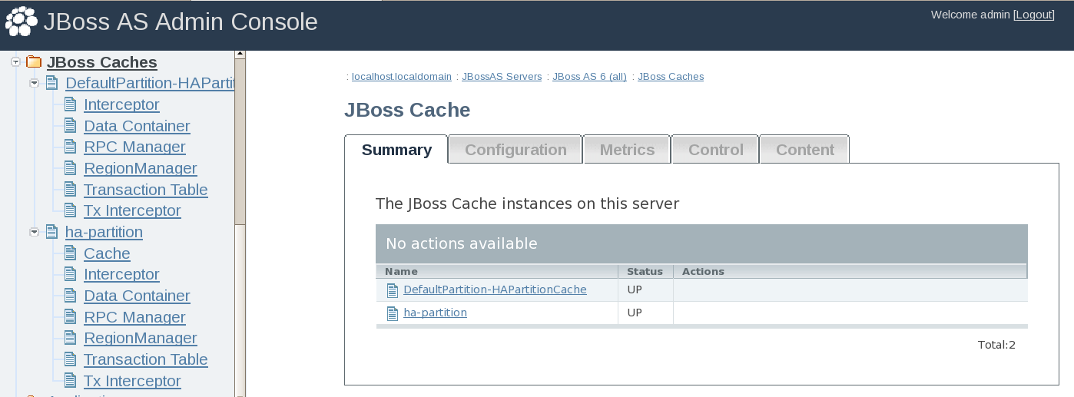Switch to the Summary tab
This screenshot has height=397, width=1074.
point(396,150)
